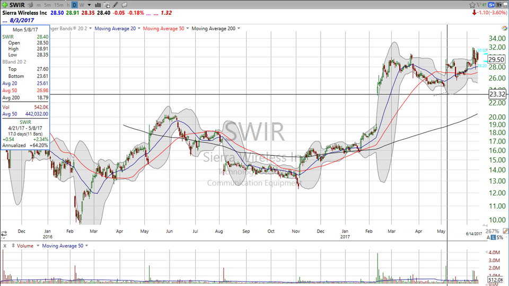Click the colorful chart settings wheel icon

click(504, 29)
